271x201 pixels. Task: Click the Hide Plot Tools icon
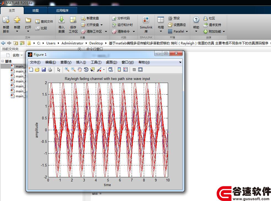134,69
